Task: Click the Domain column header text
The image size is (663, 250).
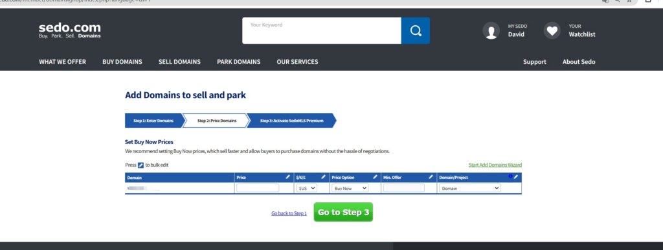Action: 134,178
